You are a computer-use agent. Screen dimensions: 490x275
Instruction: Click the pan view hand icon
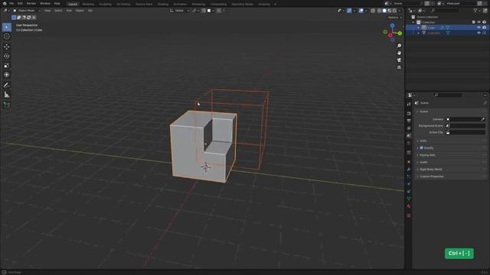coord(399,53)
